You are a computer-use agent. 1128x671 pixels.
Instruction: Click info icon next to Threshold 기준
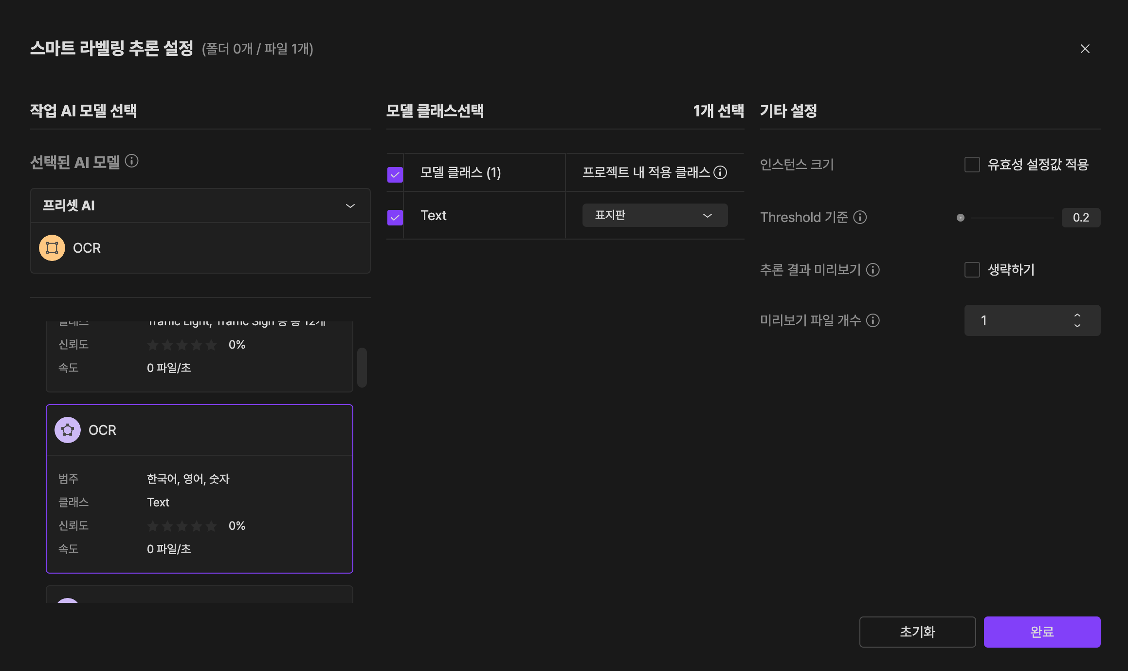click(860, 217)
